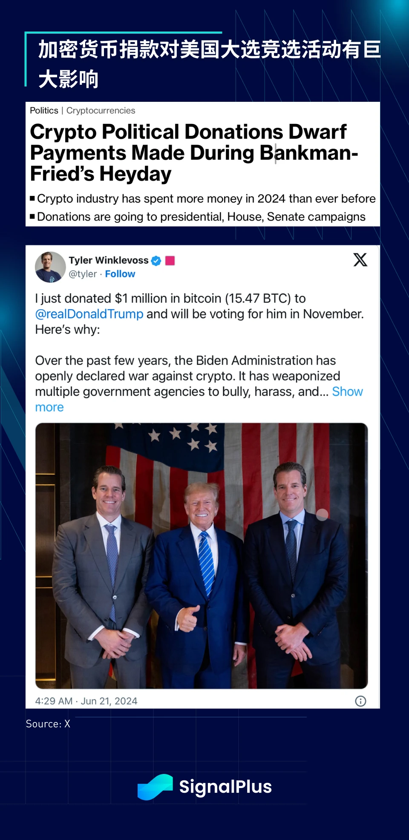The image size is (409, 840).
Task: Click the Source: X caption
Action: pos(48,724)
